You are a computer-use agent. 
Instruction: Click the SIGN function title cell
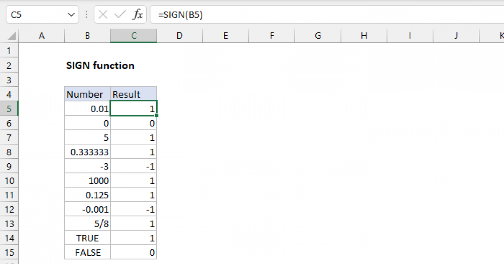pos(100,66)
